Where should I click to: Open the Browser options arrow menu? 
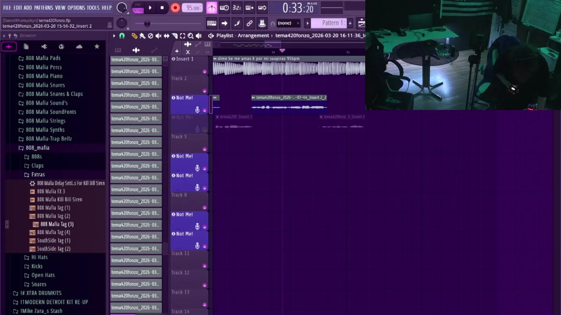tap(4, 36)
